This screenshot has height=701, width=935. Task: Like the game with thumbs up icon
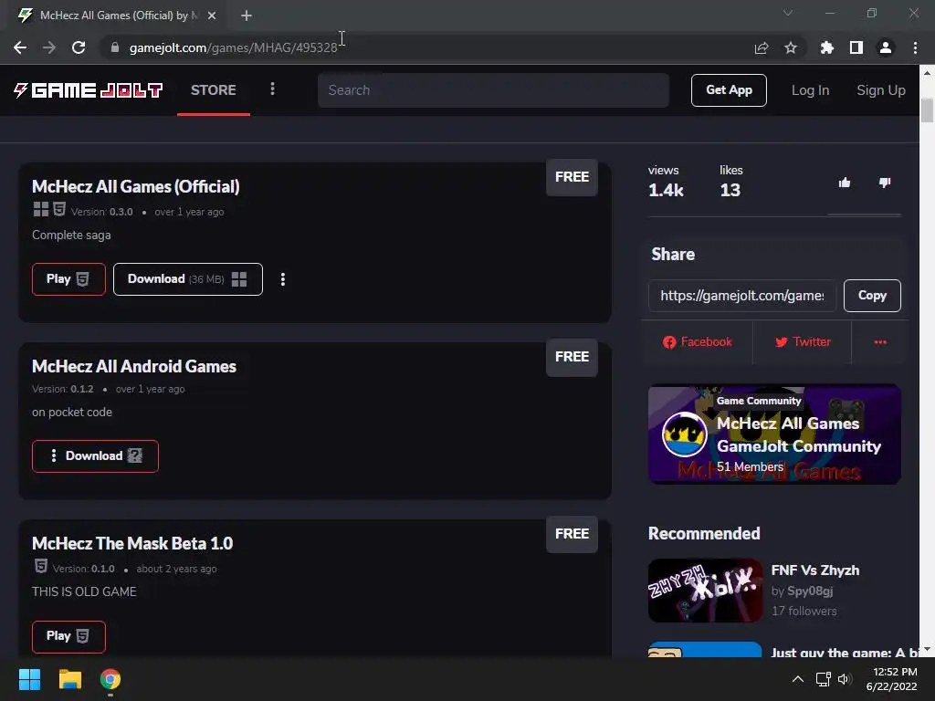click(845, 183)
